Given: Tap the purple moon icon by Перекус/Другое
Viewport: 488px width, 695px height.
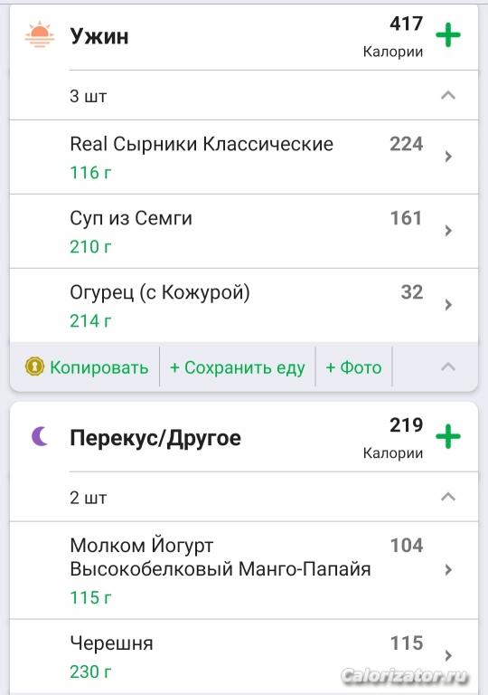Looking at the screenshot, I should [40, 436].
